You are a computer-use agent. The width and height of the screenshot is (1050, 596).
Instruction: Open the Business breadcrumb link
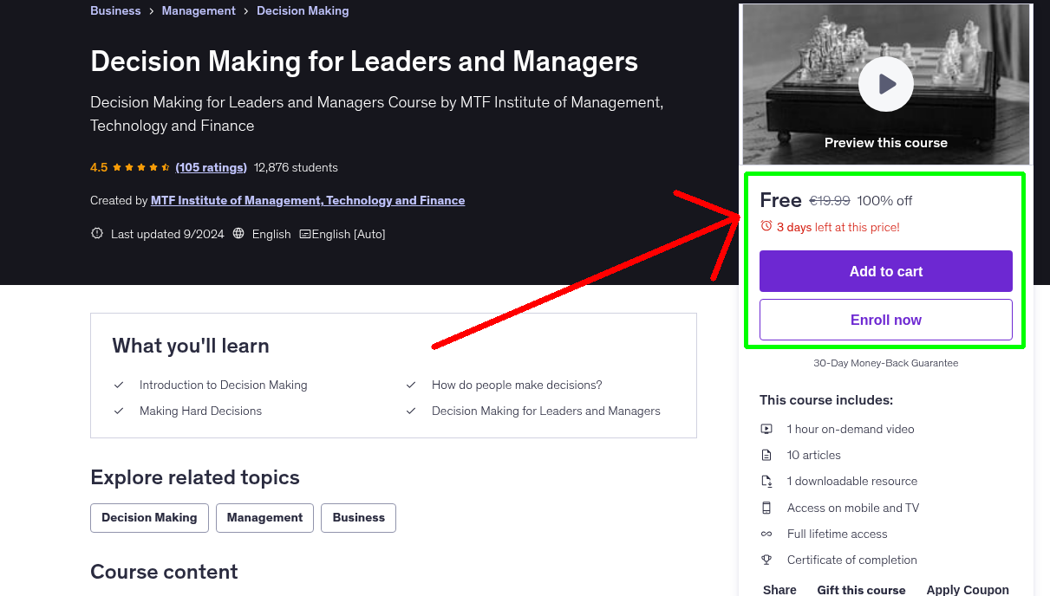pyautogui.click(x=115, y=10)
